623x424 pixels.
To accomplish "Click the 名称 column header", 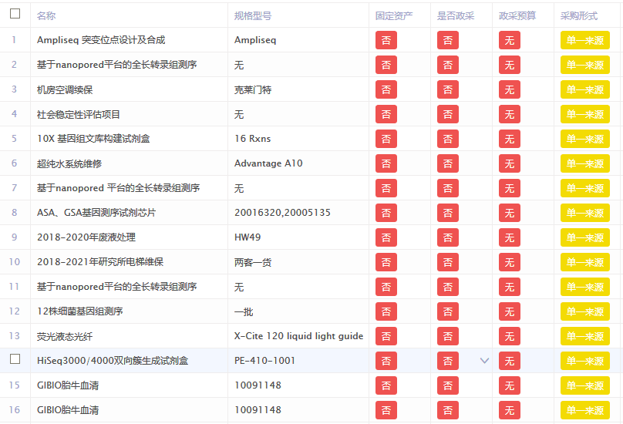I will (x=46, y=15).
